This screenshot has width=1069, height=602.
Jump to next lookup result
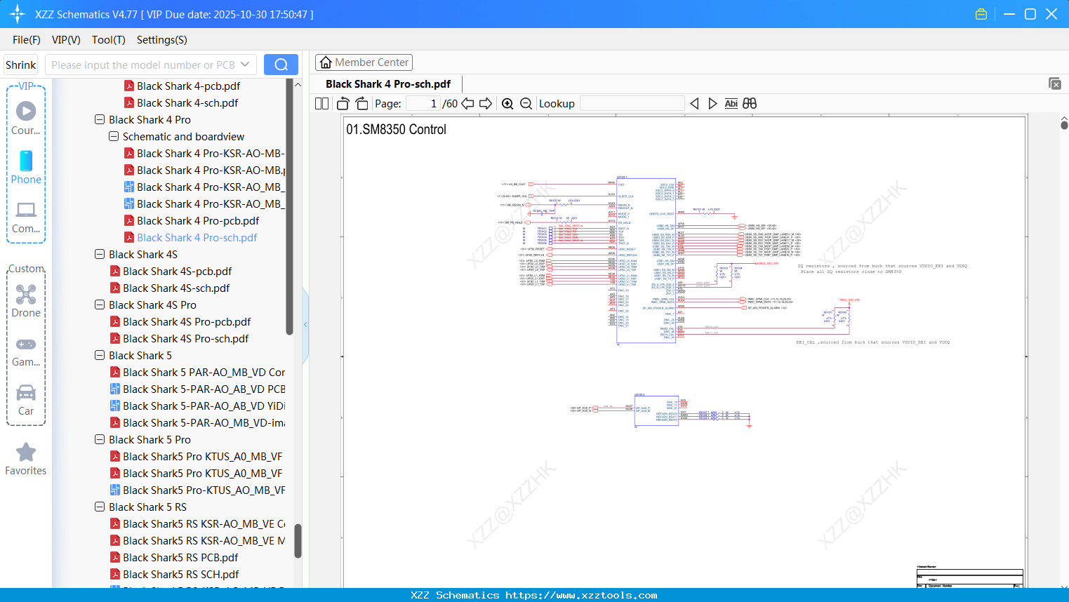coord(712,104)
